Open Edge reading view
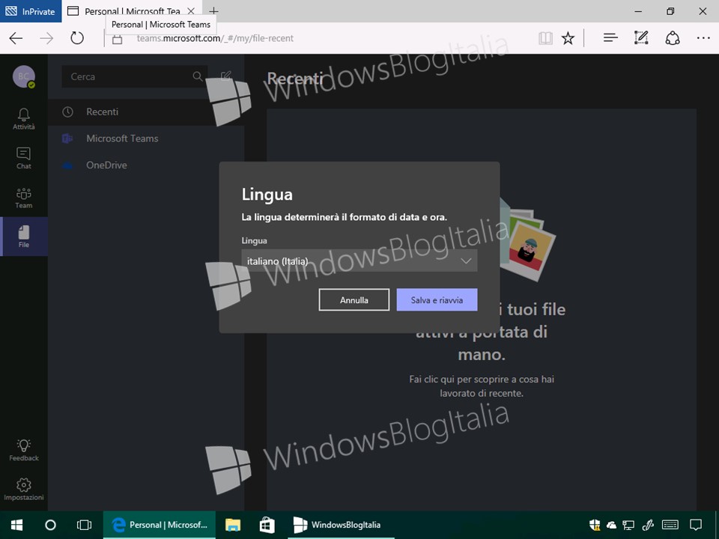 545,38
